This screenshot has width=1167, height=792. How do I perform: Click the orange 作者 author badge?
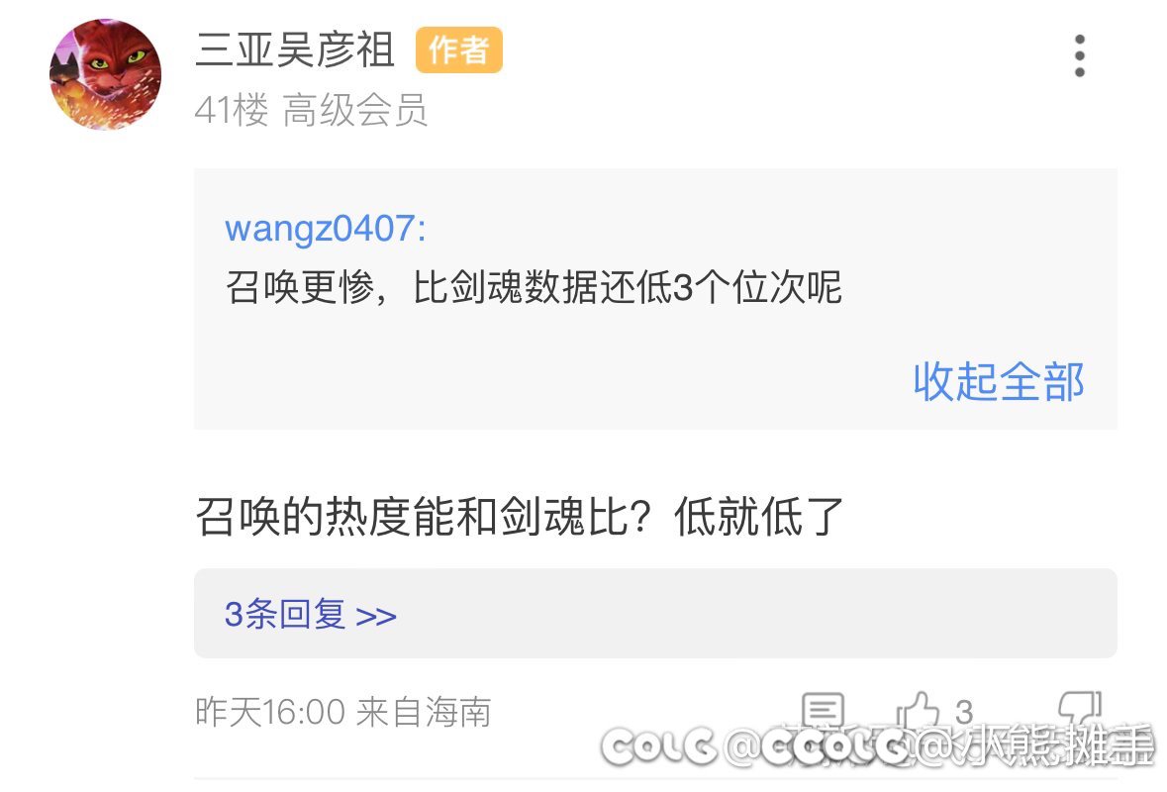(x=458, y=49)
